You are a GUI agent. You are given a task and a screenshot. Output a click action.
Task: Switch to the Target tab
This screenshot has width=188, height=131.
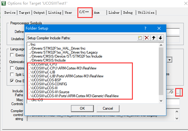(x=24, y=12)
